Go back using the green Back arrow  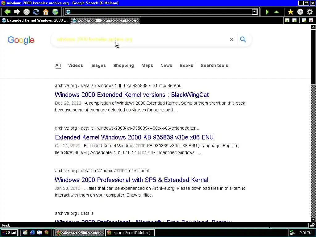pos(7,12)
